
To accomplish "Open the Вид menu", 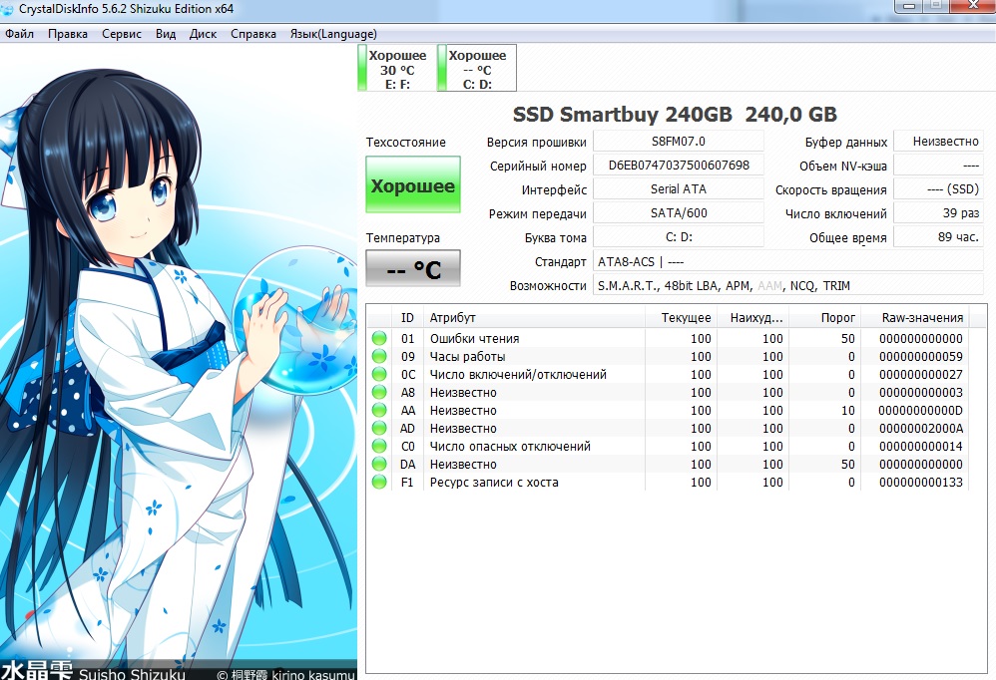I will [166, 34].
